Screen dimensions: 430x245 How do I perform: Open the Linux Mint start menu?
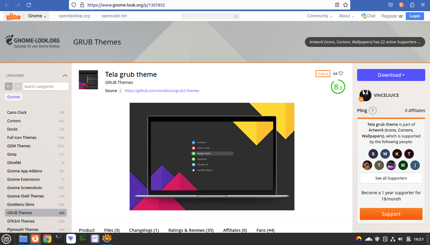pos(6,239)
